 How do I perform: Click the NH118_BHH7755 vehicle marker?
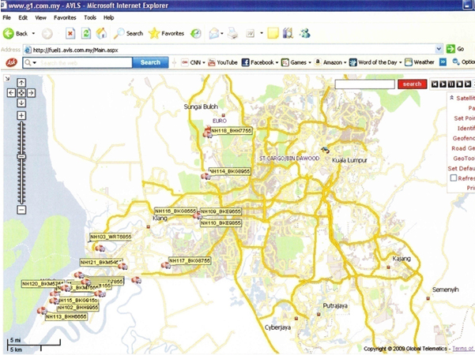click(209, 133)
